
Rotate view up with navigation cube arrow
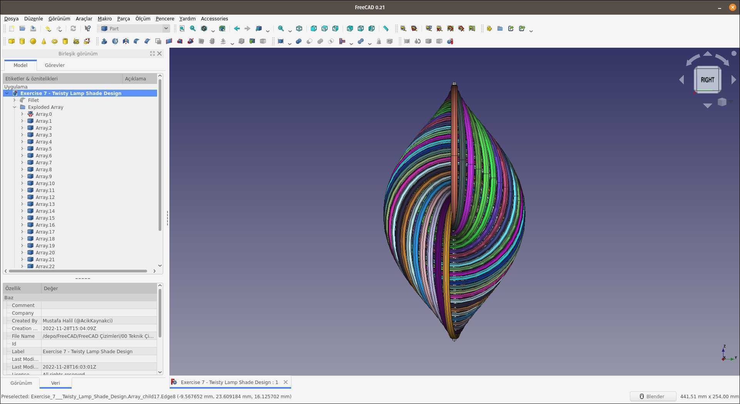[708, 53]
